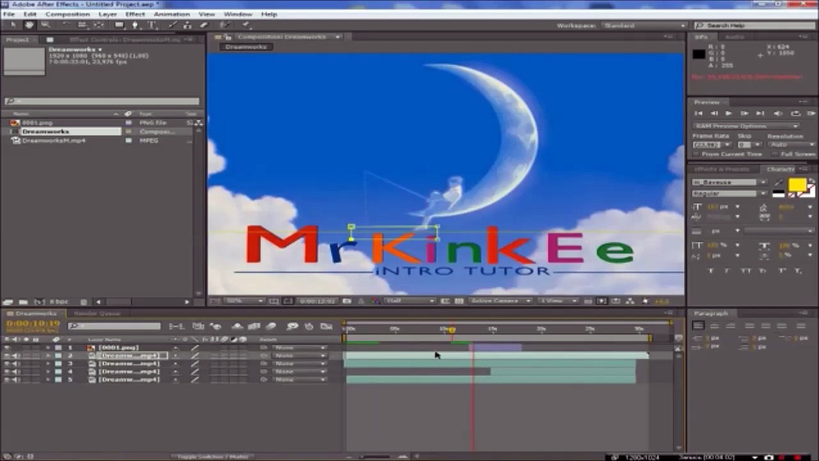Click the timeline current timecode display
The image size is (819, 461).
coord(32,325)
